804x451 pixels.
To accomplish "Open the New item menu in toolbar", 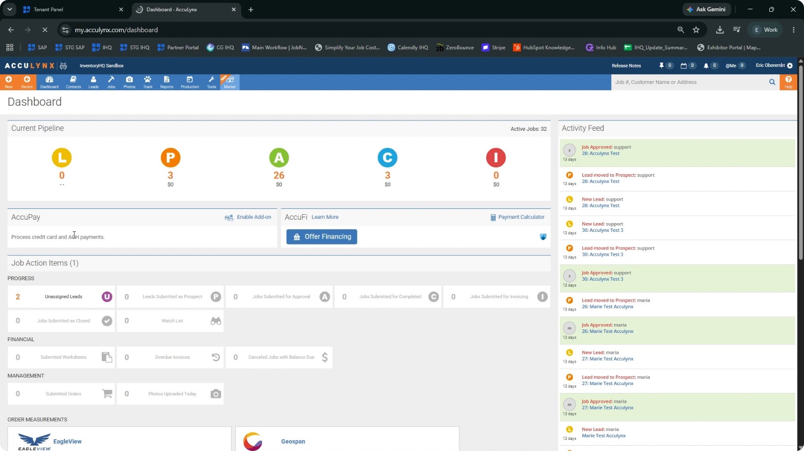I will click(x=8, y=82).
